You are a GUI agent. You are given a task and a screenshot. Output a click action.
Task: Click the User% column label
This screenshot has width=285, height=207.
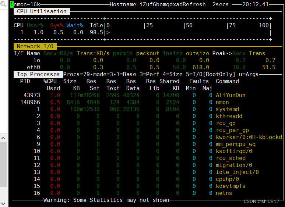click(x=35, y=25)
